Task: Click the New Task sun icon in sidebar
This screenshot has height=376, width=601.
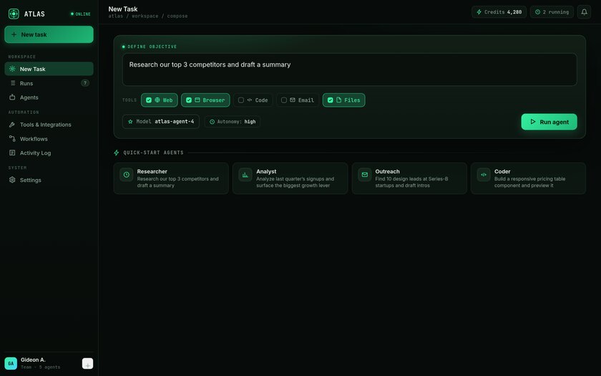Action: [x=12, y=69]
